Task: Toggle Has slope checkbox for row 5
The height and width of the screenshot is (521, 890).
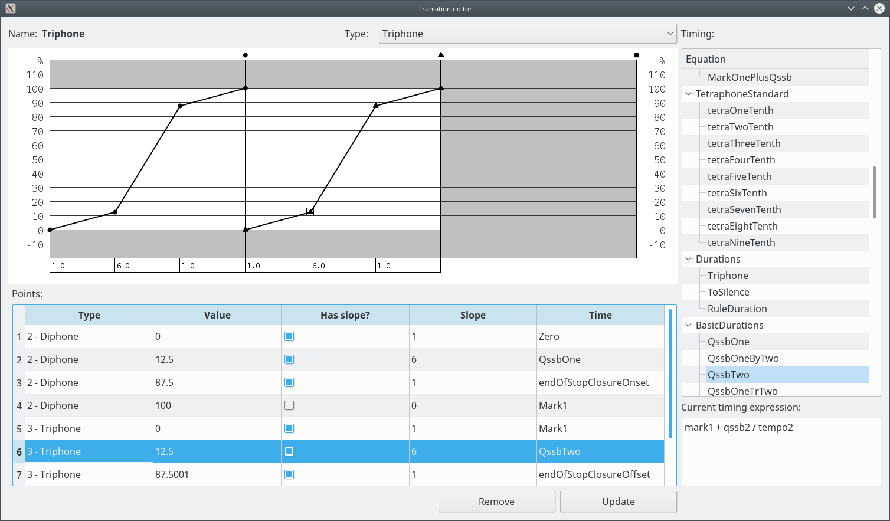Action: coord(289,428)
